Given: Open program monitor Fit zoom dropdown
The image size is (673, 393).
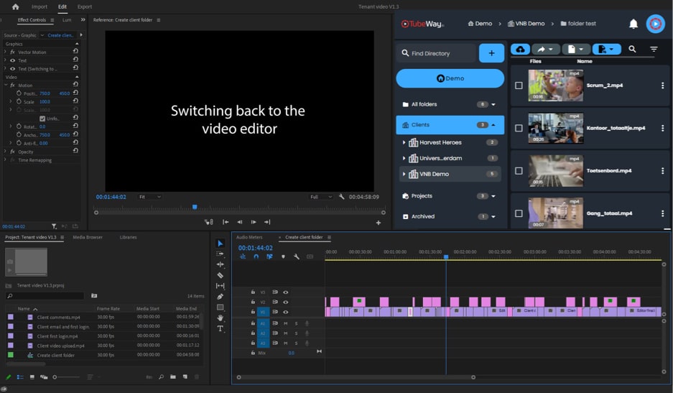Looking at the screenshot, I should pos(150,197).
